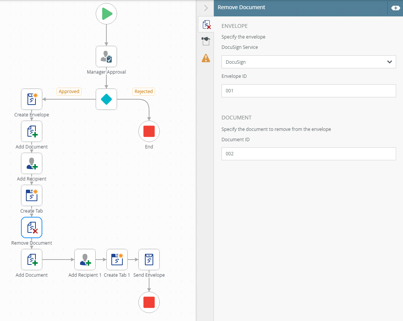Open the warning Errors tab
Image resolution: width=403 pixels, height=321 pixels.
tap(206, 58)
